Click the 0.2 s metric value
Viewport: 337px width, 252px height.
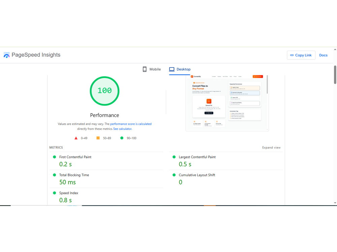pos(65,164)
